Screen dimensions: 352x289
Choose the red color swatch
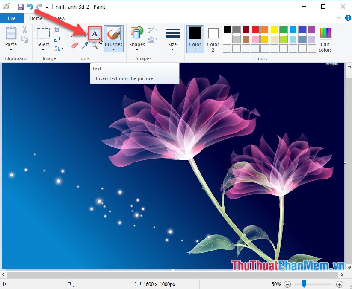[255, 30]
